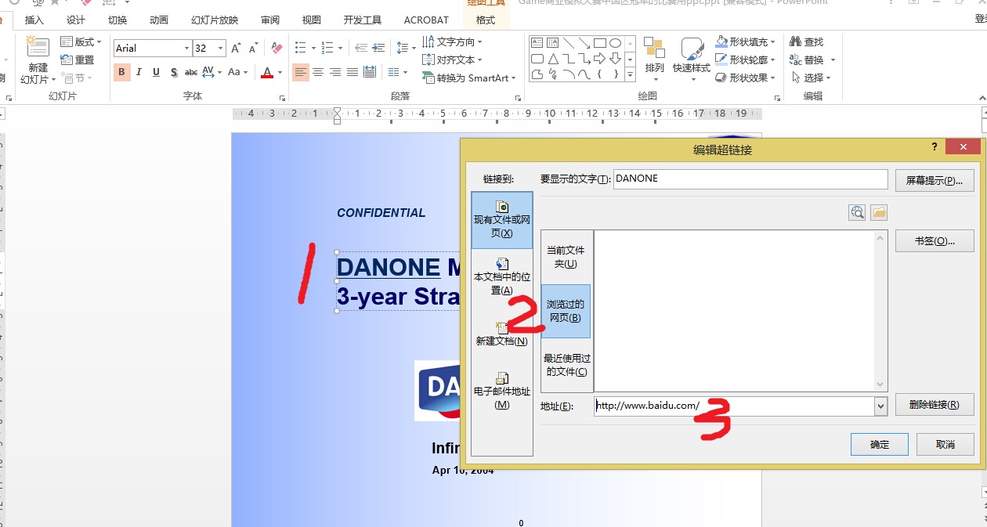
Task: Click Find binoculars button
Action: (807, 42)
